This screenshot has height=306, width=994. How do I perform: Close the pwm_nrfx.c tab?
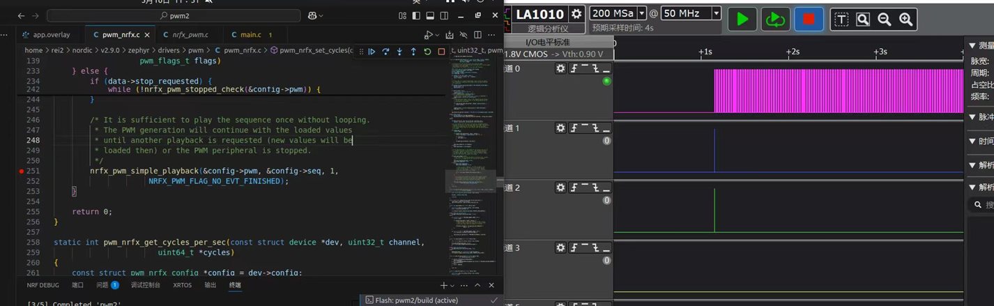(x=147, y=34)
